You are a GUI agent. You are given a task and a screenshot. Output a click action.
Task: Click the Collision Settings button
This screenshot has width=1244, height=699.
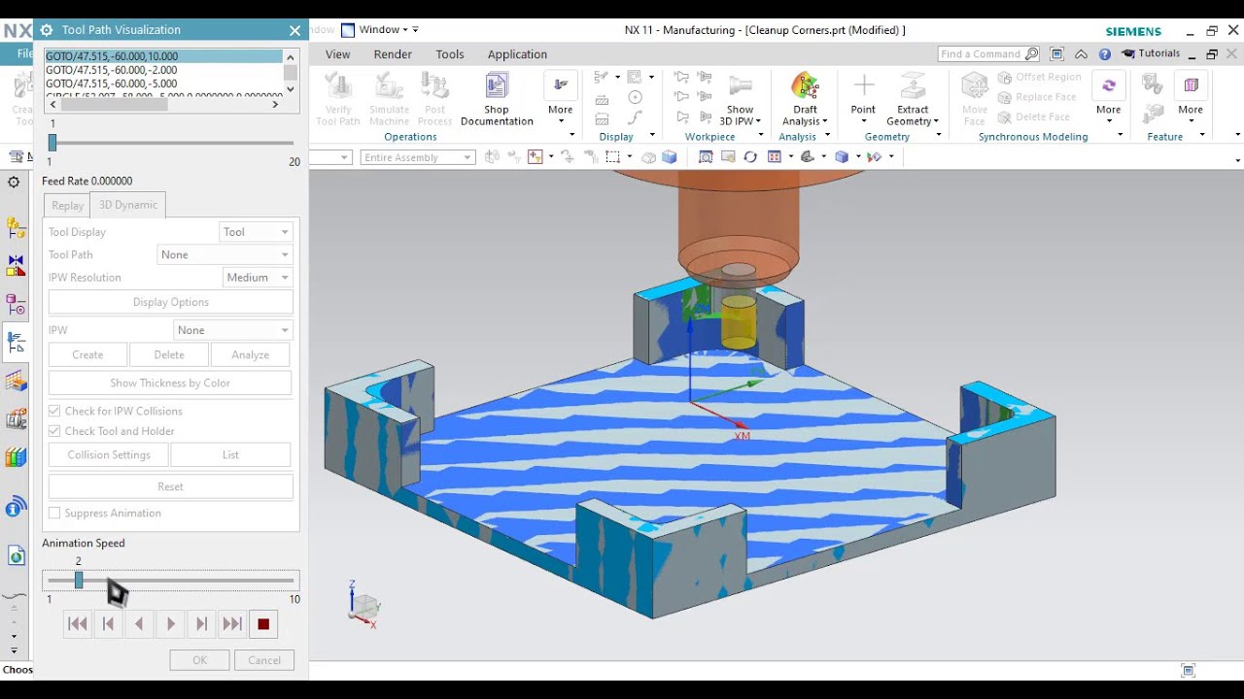[x=109, y=454]
